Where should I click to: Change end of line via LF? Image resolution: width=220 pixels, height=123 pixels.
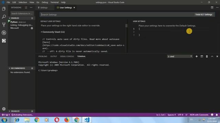[x=186, y=115]
